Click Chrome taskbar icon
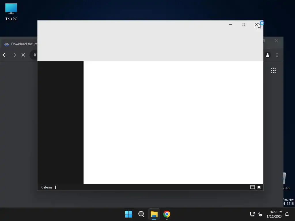Viewport: 295px width, 221px height. (167, 214)
